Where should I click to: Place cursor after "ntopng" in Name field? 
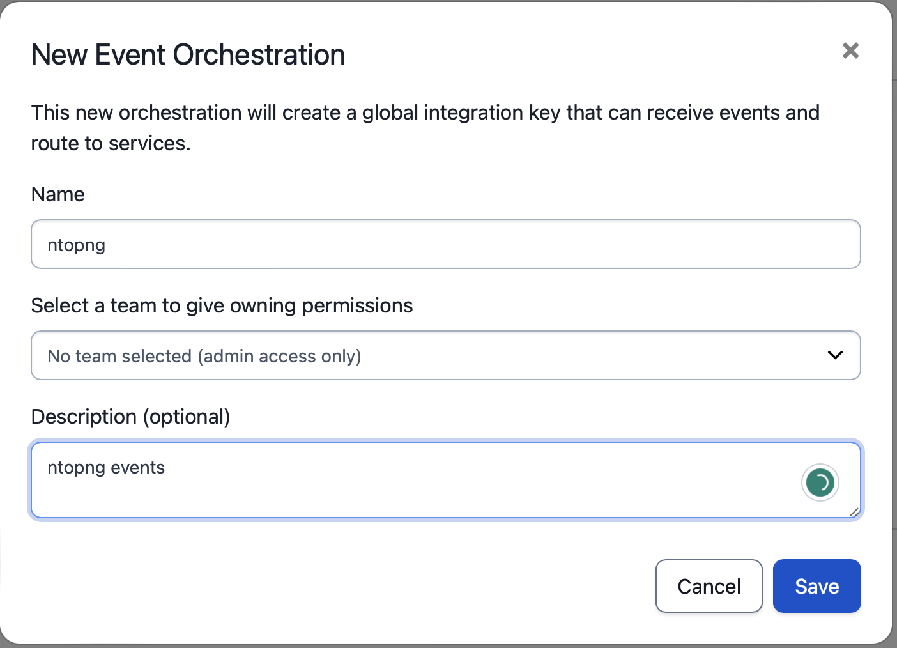[x=107, y=245]
